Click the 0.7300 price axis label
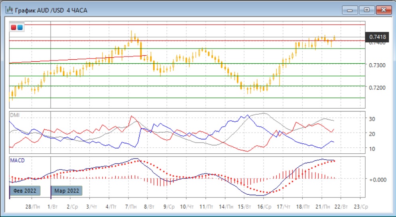396x217 pixels. coord(377,65)
